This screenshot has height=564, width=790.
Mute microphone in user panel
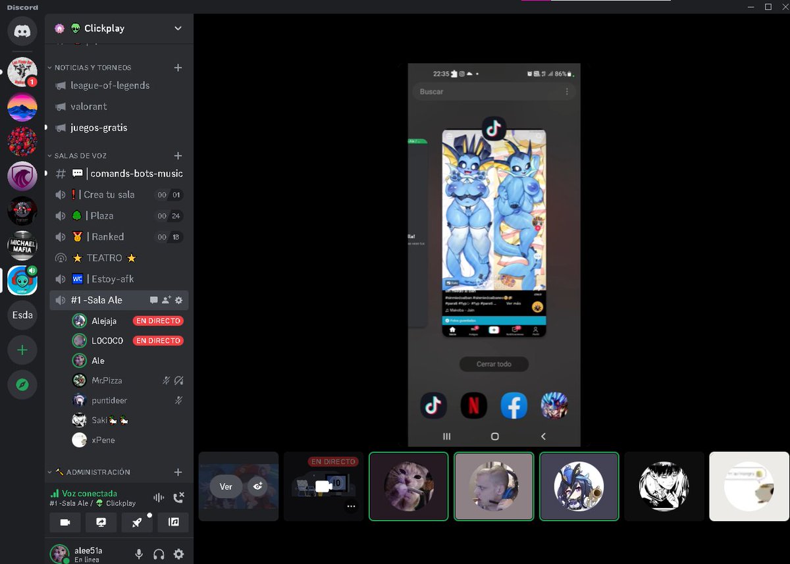pos(139,554)
